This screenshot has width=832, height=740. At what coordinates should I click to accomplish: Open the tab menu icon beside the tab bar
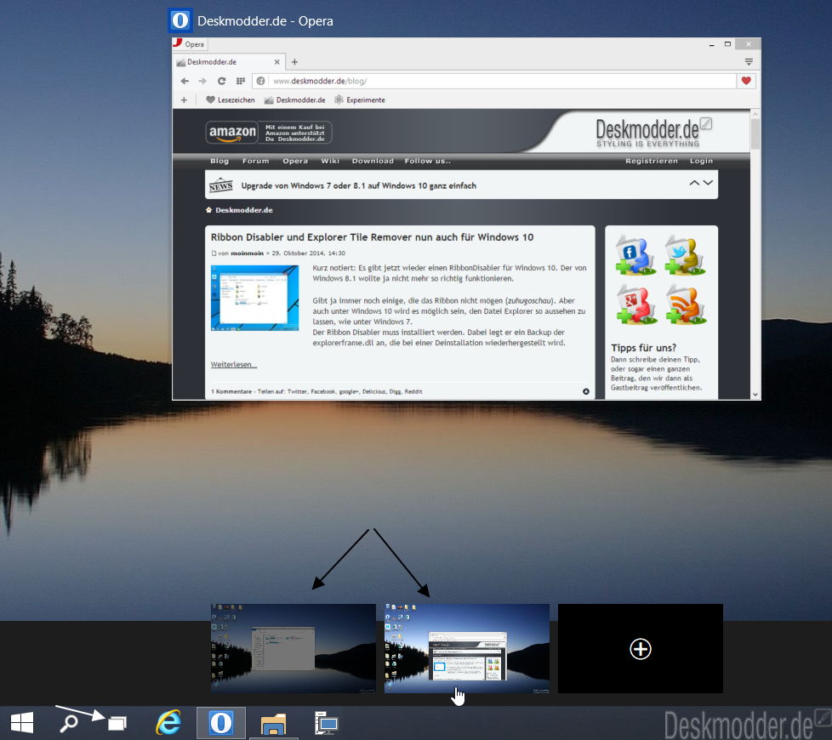[749, 62]
